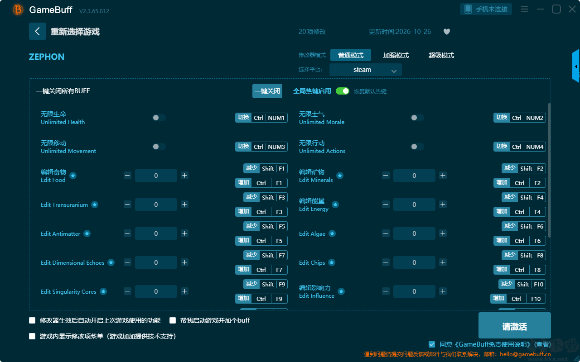Click the phone not connected button
580x362 pixels.
click(486, 9)
